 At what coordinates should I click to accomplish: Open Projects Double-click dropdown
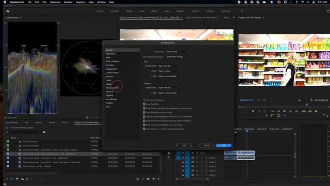point(170,88)
